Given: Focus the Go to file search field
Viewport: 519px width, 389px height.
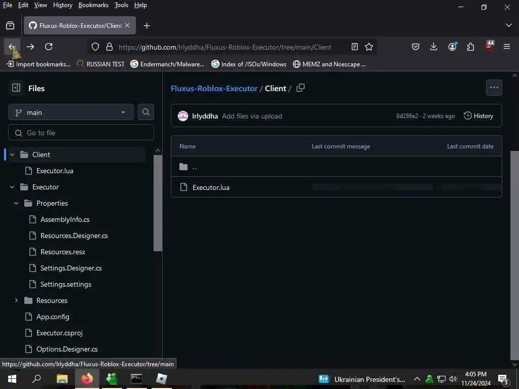Looking at the screenshot, I should tap(81, 133).
